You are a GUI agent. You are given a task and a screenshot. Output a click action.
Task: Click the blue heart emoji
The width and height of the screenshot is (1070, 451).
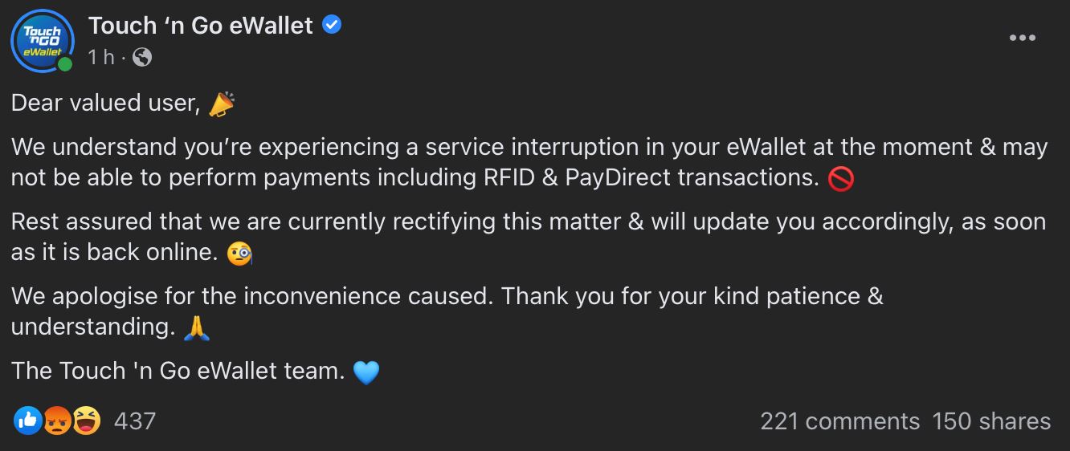pyautogui.click(x=366, y=372)
